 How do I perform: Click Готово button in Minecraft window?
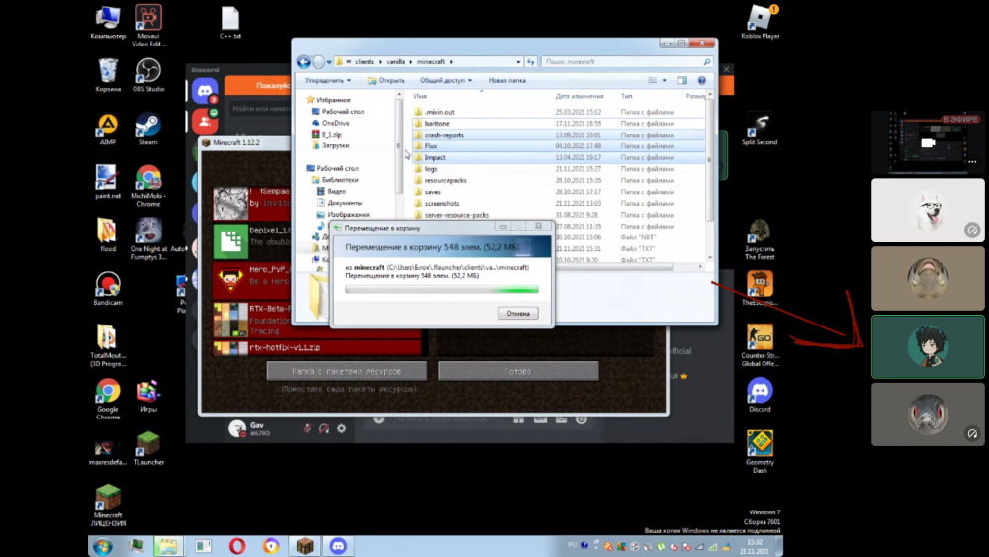click(x=518, y=372)
